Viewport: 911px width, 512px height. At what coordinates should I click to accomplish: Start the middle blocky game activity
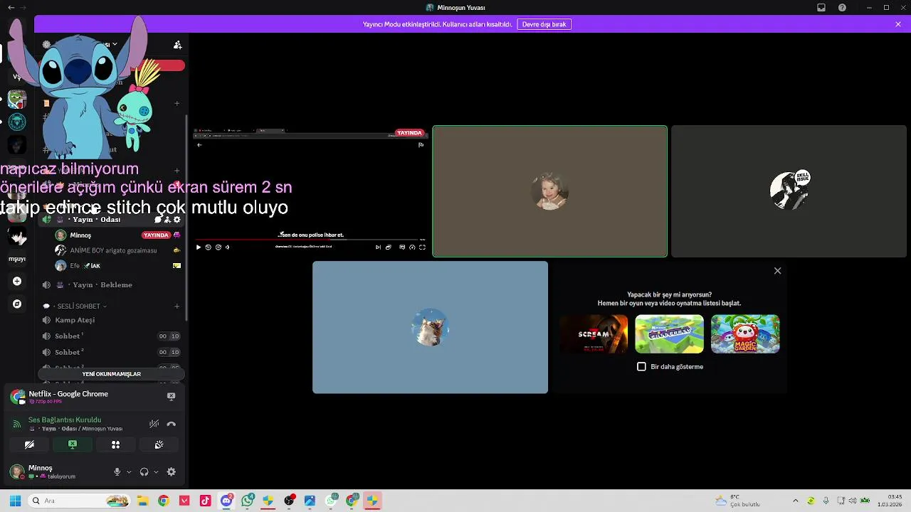pos(669,334)
